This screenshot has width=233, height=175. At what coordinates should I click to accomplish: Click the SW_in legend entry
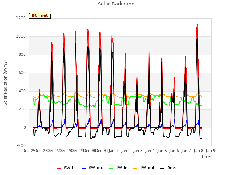pyautogui.click(x=66, y=168)
